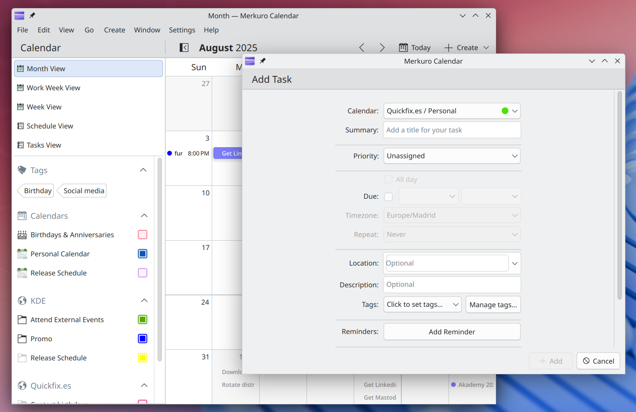Image resolution: width=636 pixels, height=412 pixels.
Task: Open the Window menu
Action: coord(147,30)
